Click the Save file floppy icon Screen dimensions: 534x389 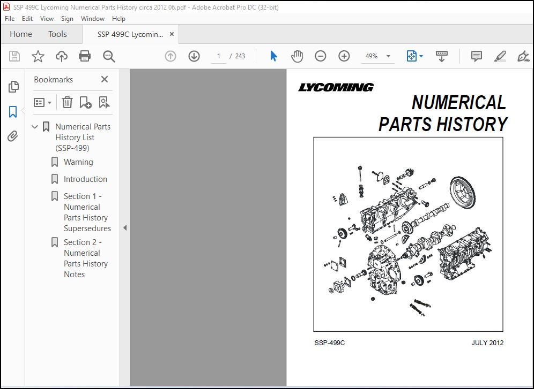click(14, 56)
